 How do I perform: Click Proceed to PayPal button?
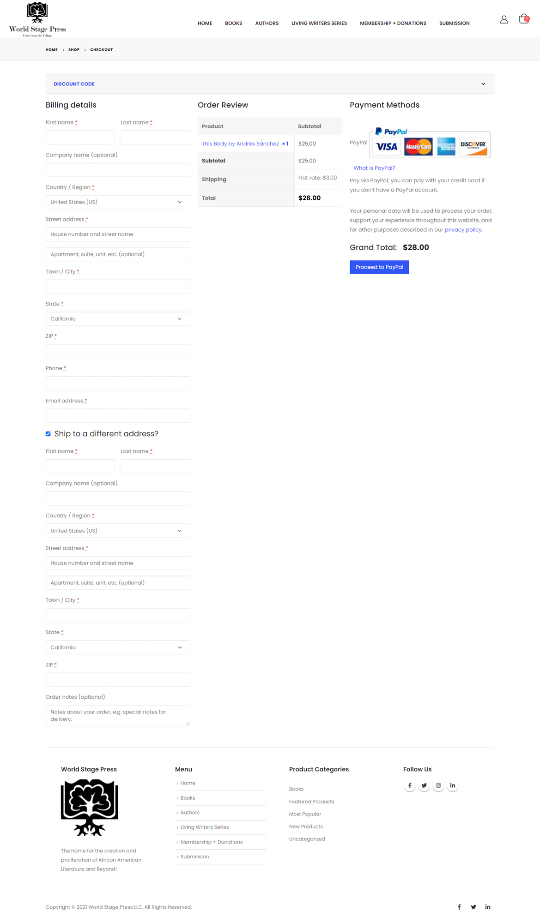click(x=379, y=267)
